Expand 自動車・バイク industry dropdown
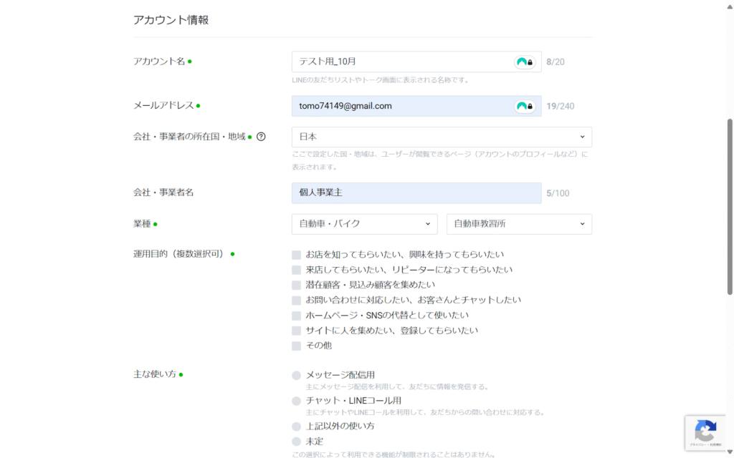734x458 pixels. [364, 224]
